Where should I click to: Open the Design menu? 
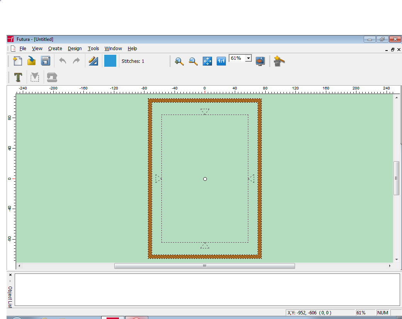click(x=75, y=48)
